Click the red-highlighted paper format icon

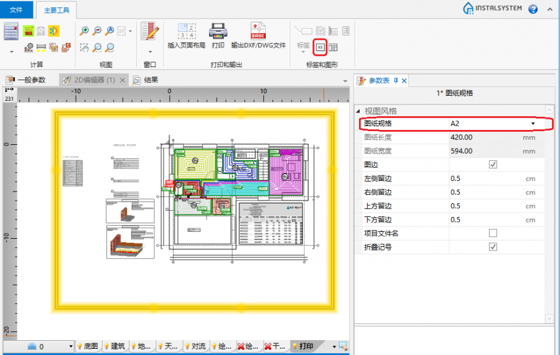320,46
